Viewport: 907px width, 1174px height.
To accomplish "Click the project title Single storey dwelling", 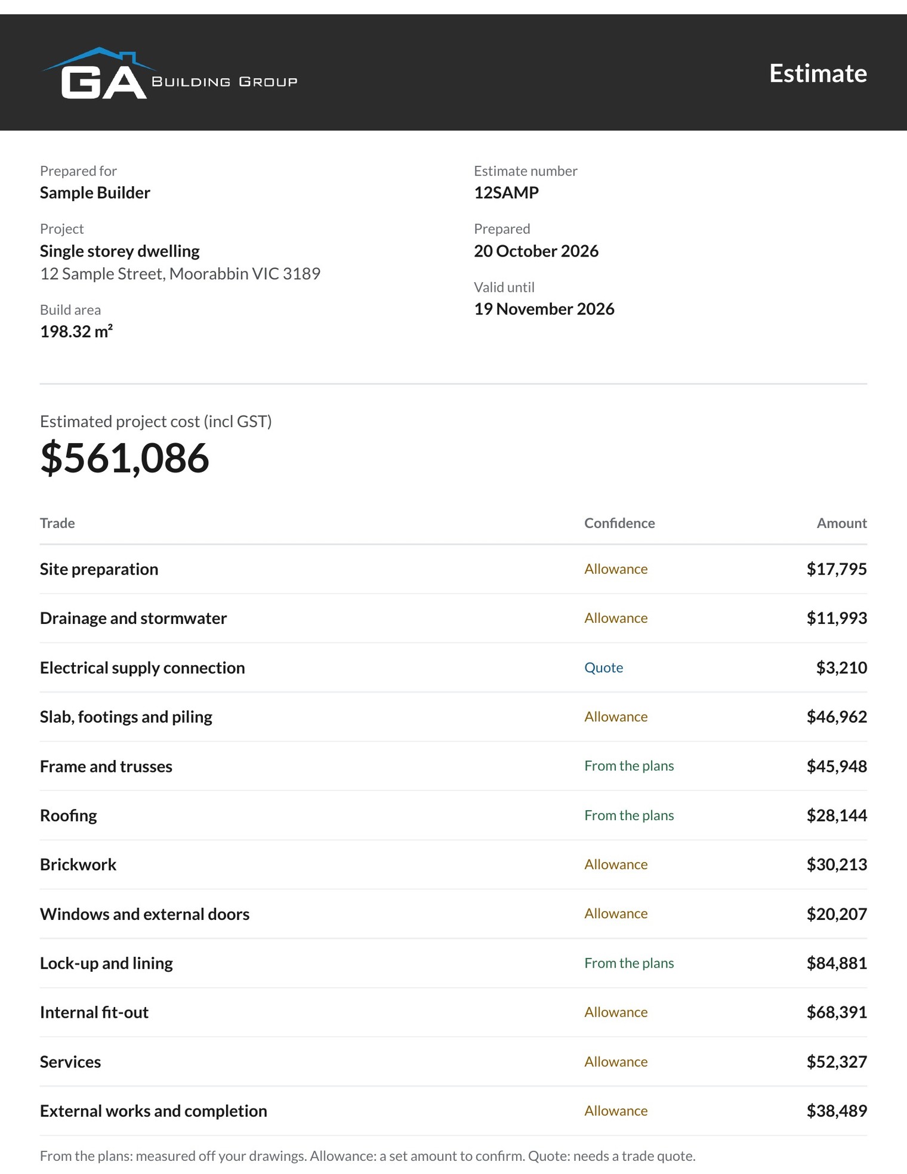I will [119, 251].
